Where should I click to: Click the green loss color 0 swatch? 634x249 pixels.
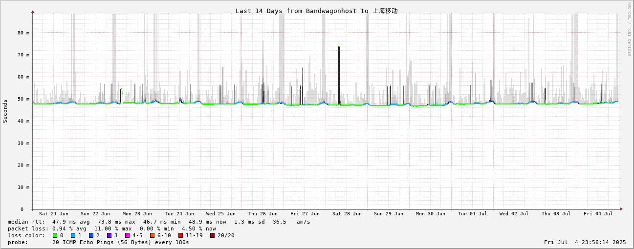tap(55, 235)
